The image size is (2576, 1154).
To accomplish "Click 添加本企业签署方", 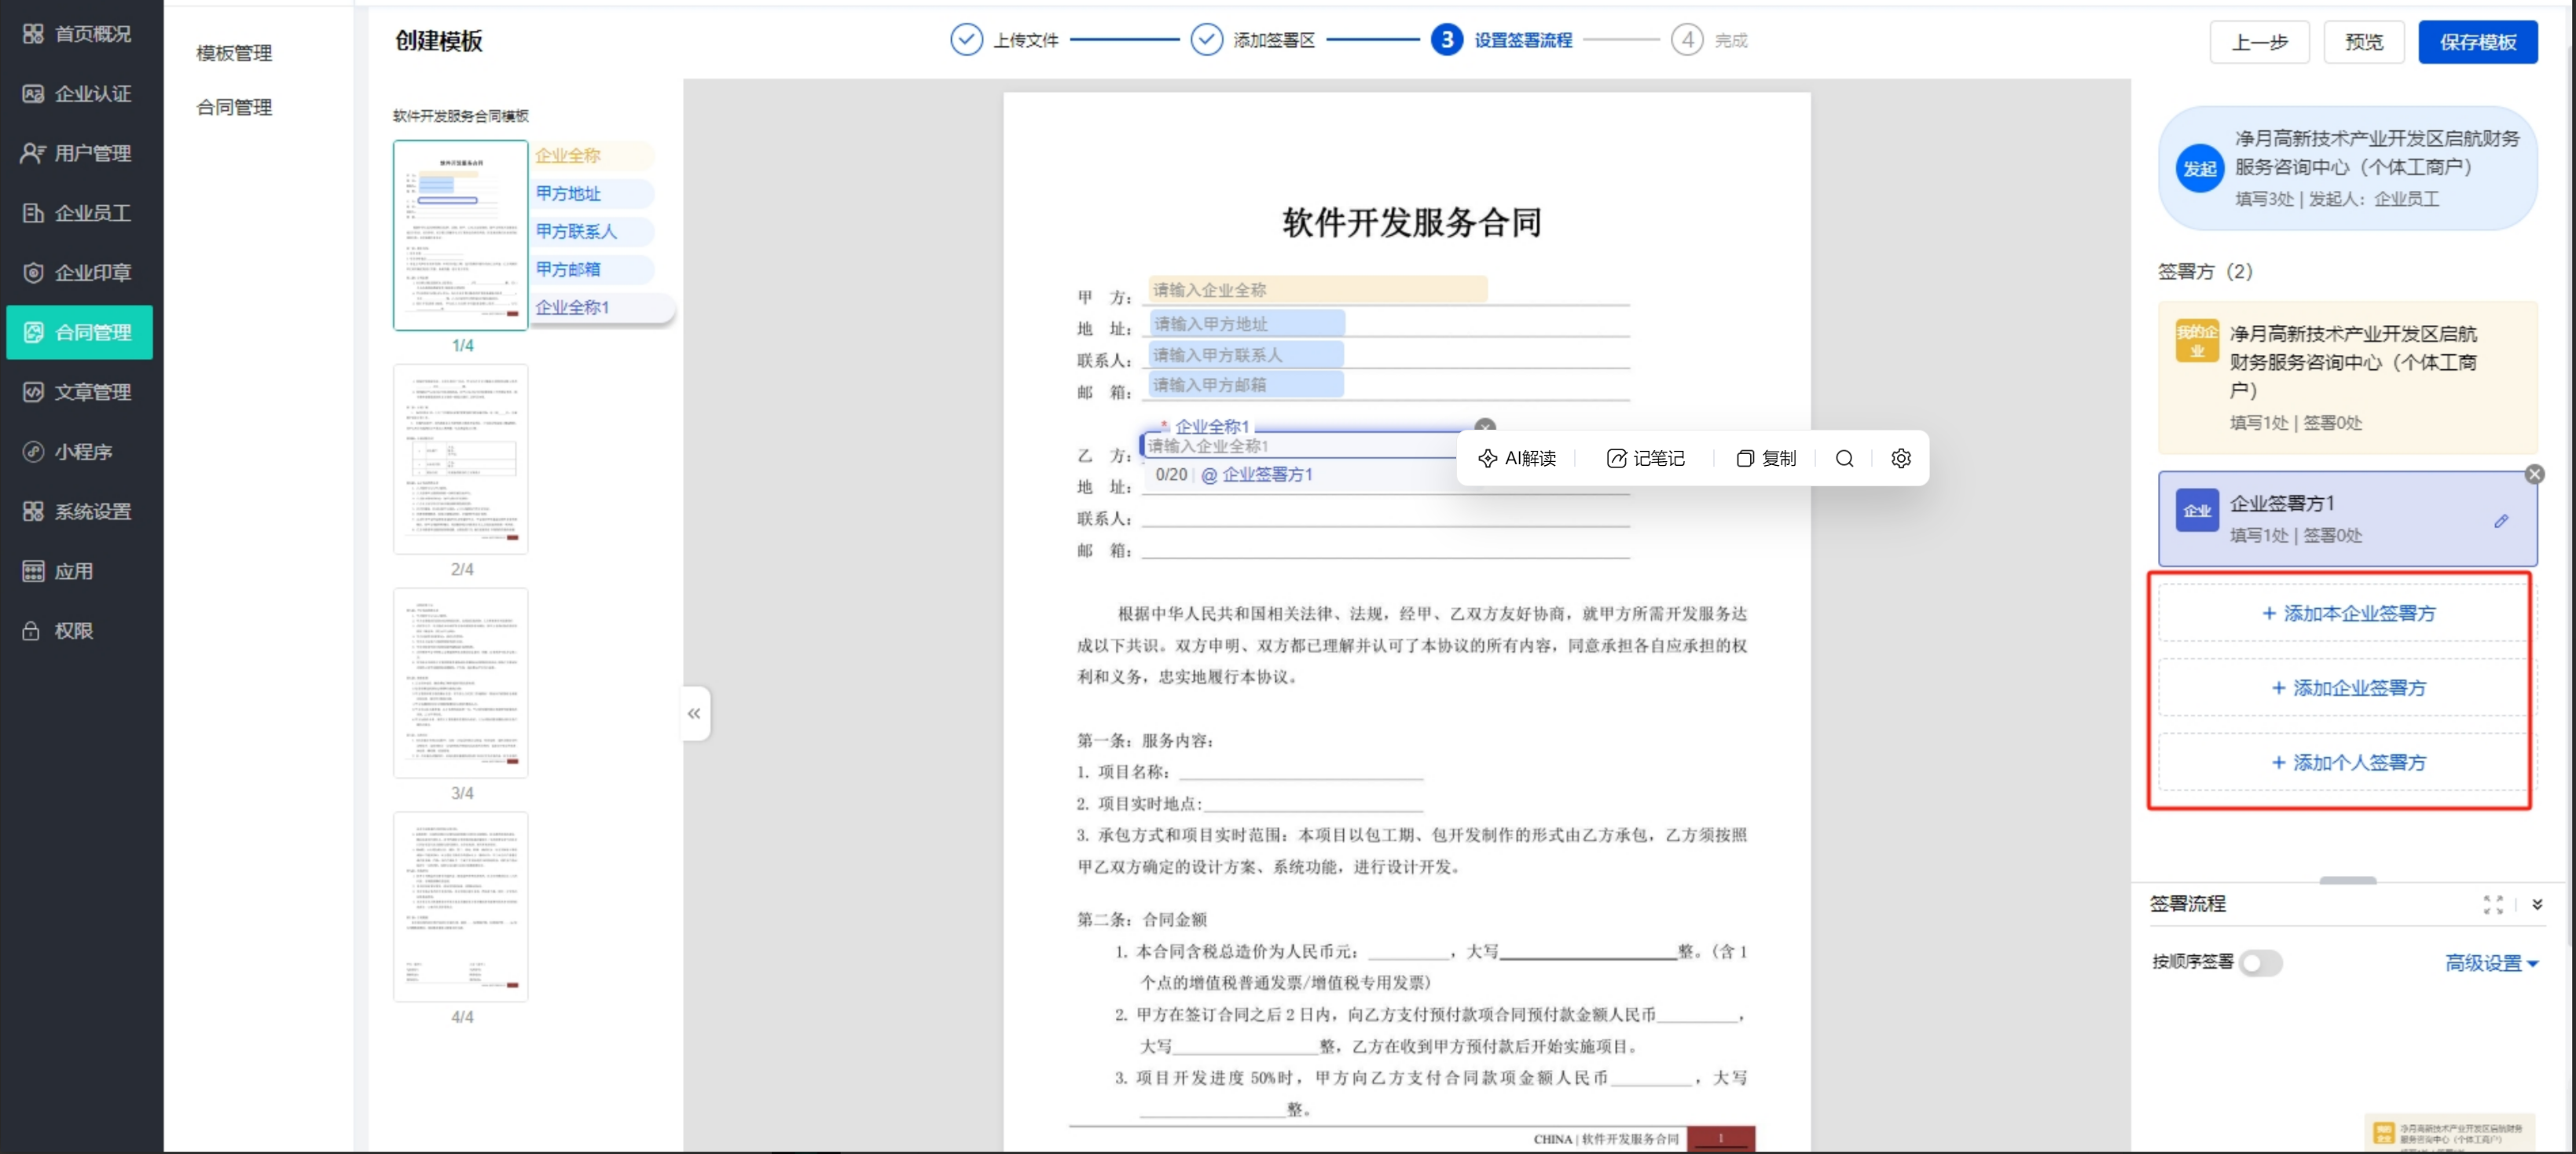I will pyautogui.click(x=2347, y=613).
